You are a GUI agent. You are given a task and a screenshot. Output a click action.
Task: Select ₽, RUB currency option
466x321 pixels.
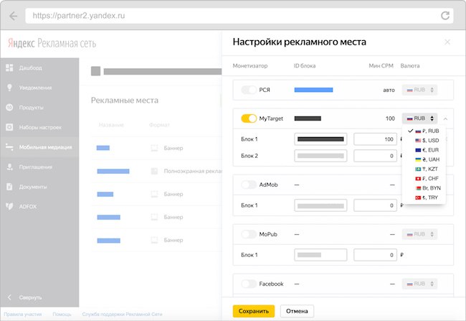pyautogui.click(x=424, y=131)
